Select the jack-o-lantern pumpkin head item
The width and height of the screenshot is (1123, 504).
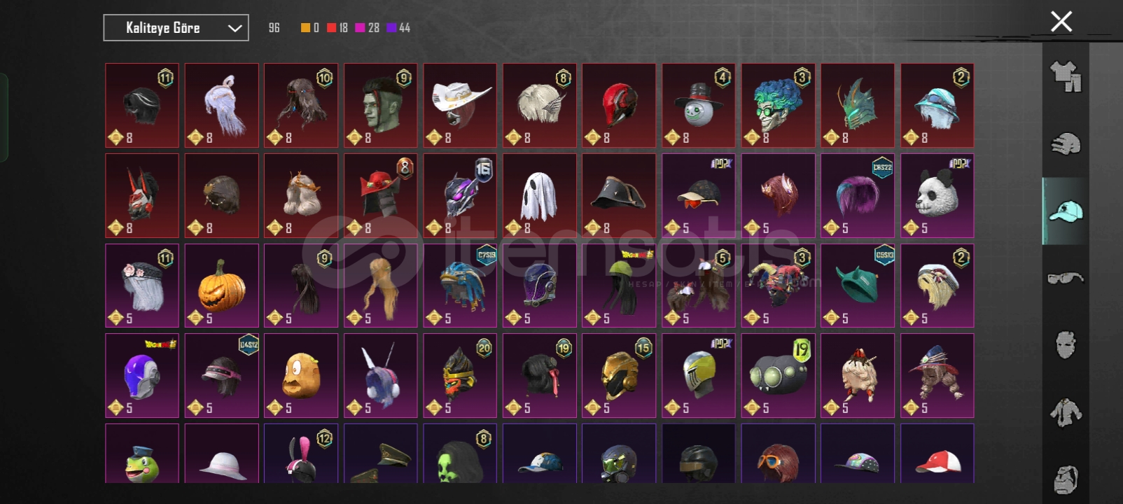coord(222,286)
